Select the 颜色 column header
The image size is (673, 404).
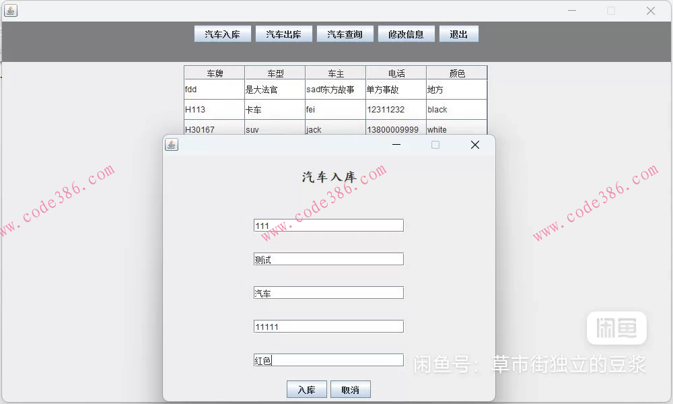pos(456,72)
